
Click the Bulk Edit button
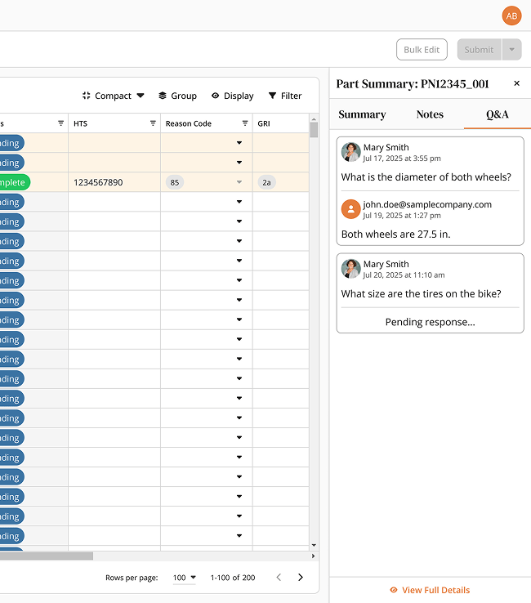pos(422,49)
